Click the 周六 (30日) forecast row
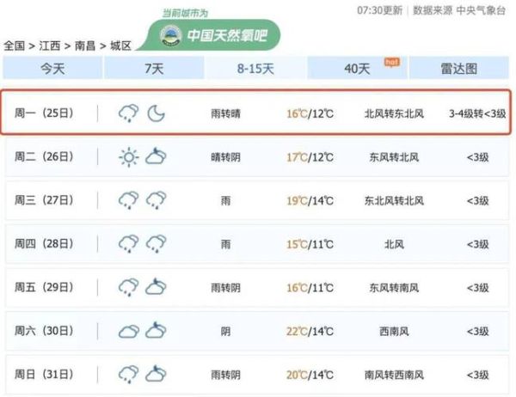Image resolution: width=516 pixels, height=397 pixels. (256, 331)
